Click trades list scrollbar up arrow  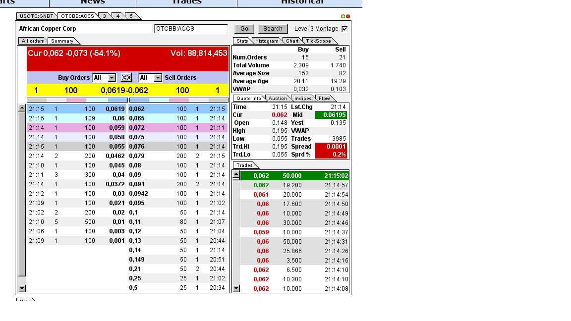236,175
